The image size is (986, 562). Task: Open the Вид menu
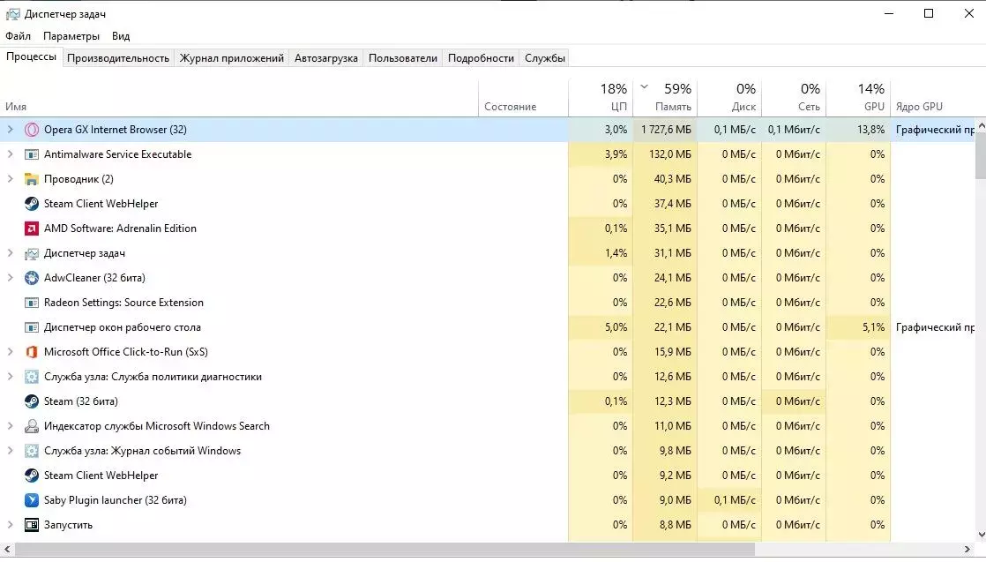[121, 36]
